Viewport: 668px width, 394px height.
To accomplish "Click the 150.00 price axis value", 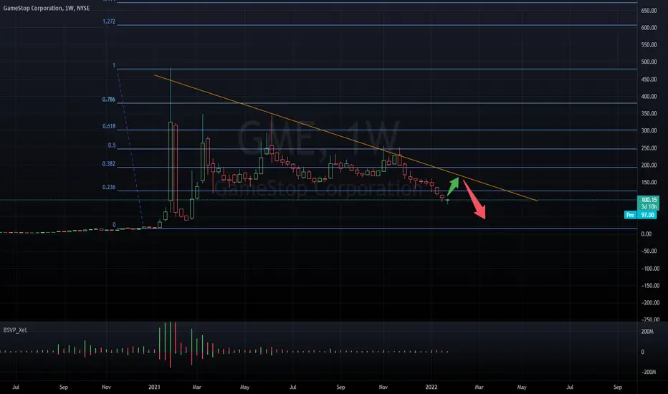I will (649, 182).
